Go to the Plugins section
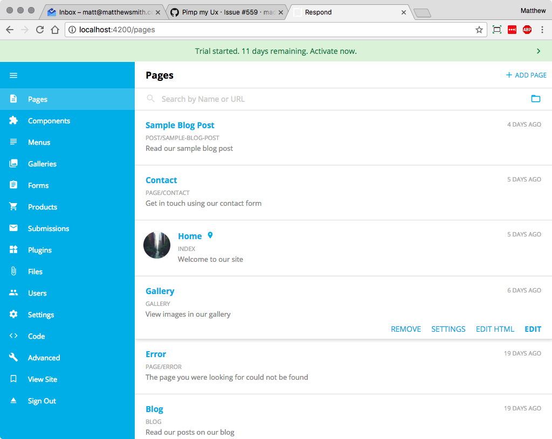Screen dimensions: 552x439 tap(39, 250)
